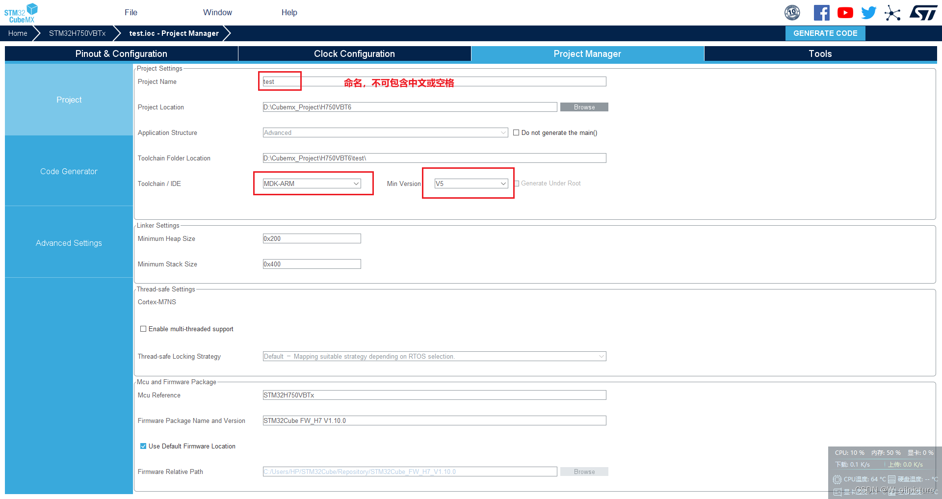Open the Thread-safe Locking Strategy dropdown
942x499 pixels.
pos(434,356)
